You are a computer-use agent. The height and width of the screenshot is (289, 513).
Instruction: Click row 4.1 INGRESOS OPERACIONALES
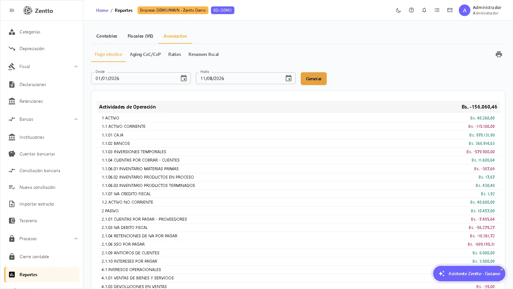298,270
